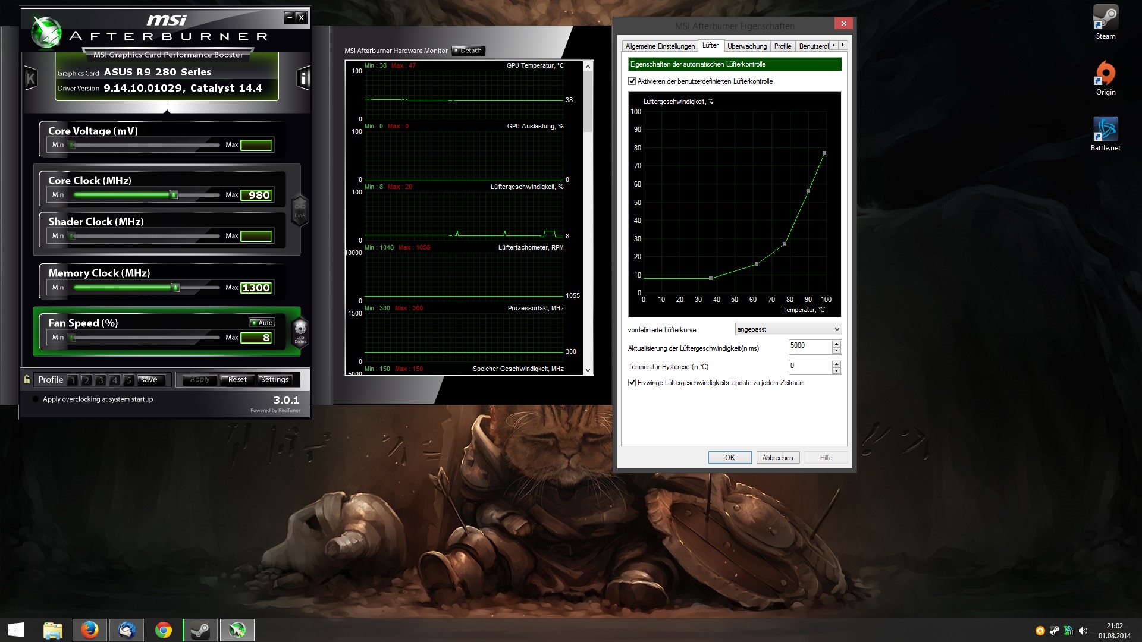Viewport: 1142px width, 642px height.
Task: Click the User Define fan gear icon
Action: coord(300,330)
